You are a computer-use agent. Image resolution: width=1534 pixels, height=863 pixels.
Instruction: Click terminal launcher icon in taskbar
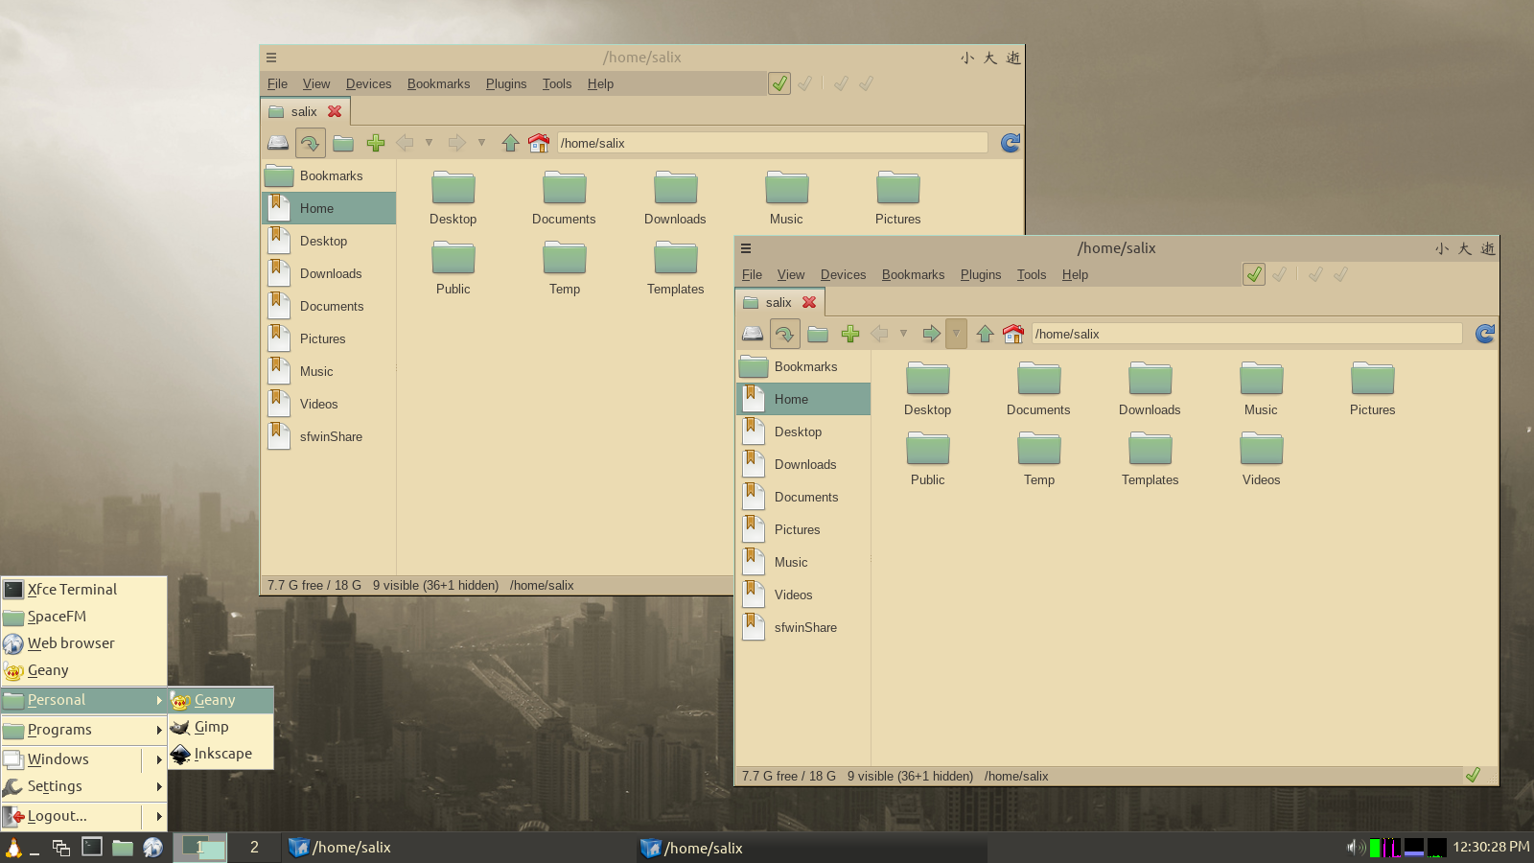point(92,847)
